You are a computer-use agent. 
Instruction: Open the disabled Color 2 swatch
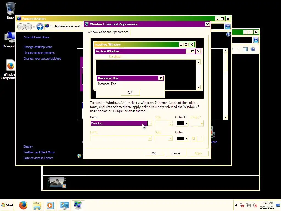197,123
